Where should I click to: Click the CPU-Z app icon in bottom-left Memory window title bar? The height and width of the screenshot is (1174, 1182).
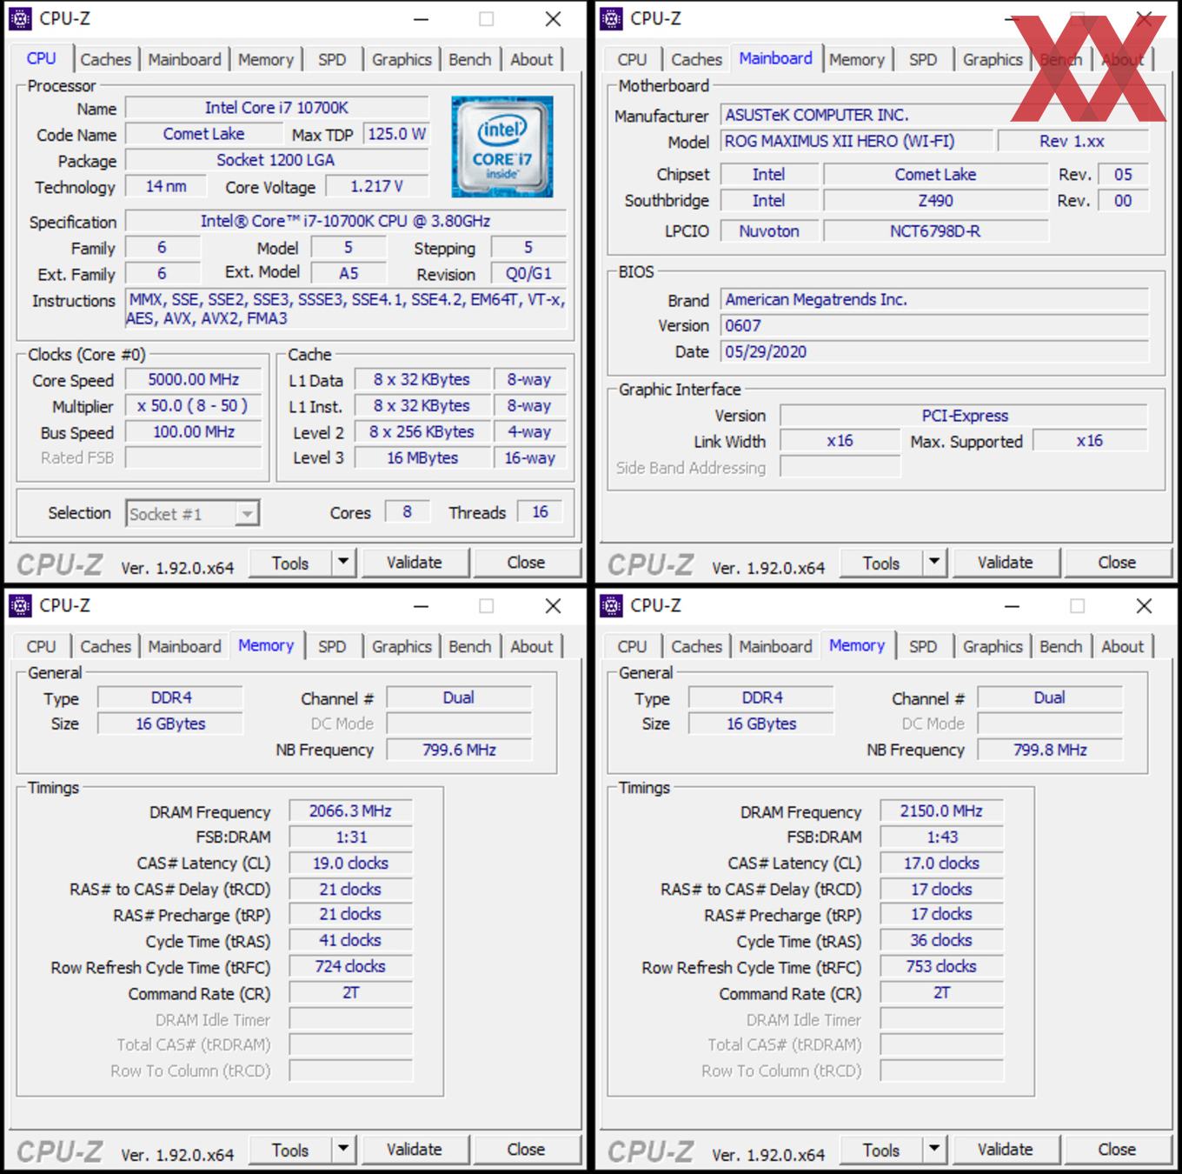[21, 605]
